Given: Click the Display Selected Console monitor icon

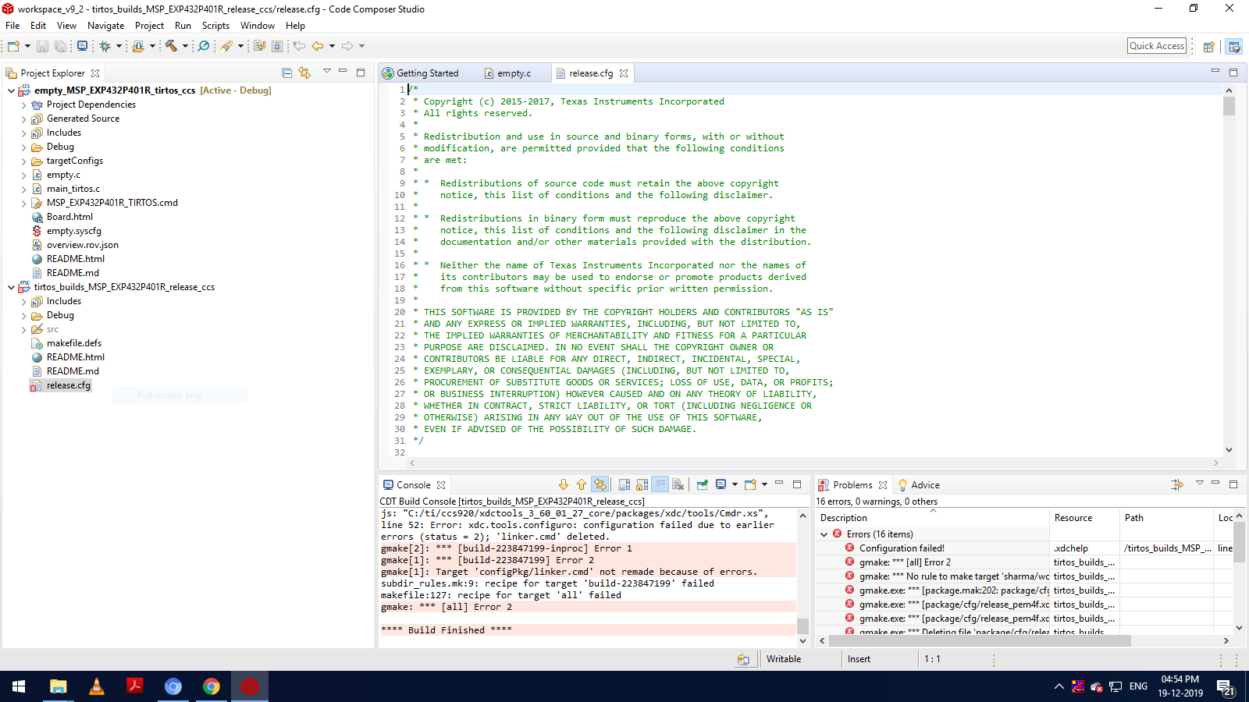Looking at the screenshot, I should pyautogui.click(x=721, y=484).
